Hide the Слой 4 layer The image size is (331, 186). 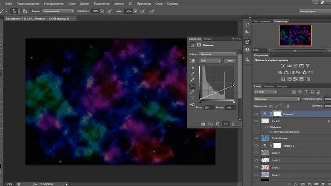257,153
